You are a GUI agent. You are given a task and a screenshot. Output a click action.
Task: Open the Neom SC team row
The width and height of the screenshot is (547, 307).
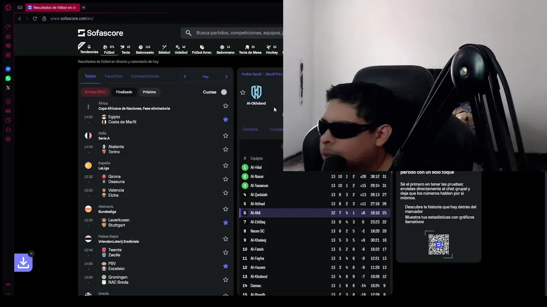(x=315, y=231)
